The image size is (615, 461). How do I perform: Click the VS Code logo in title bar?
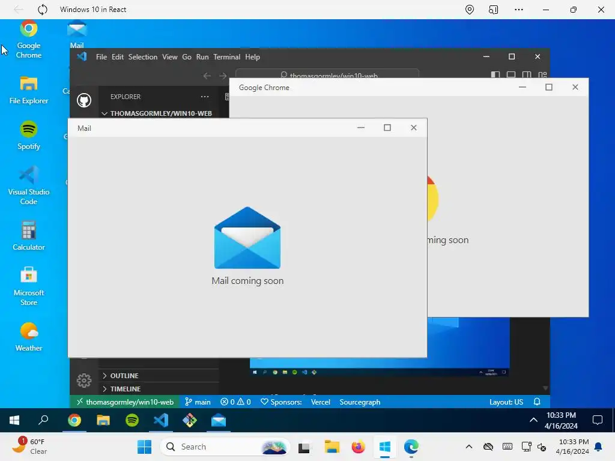82,56
